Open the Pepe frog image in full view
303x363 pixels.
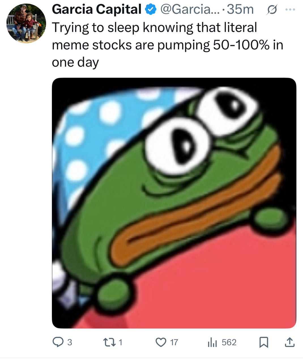174,203
